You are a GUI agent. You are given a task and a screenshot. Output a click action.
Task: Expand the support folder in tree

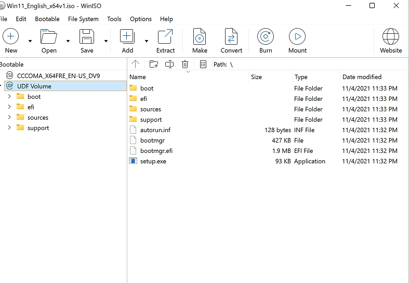tap(9, 127)
